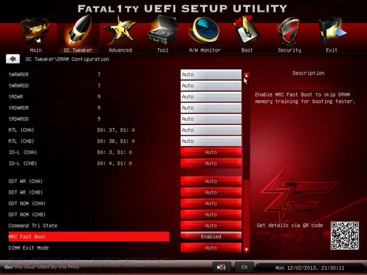Switch to the Advanced tab label
Image resolution: width=367 pixels, height=275 pixels.
tap(120, 50)
